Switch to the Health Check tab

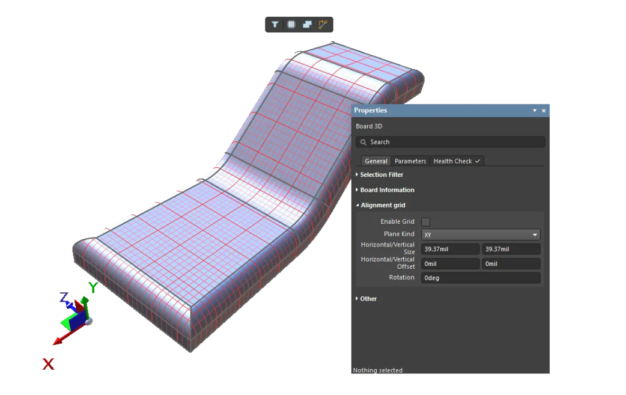point(454,161)
